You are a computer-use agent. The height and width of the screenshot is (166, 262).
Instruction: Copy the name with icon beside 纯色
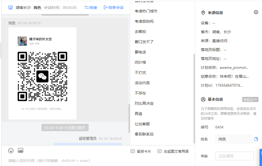tap(256, 139)
